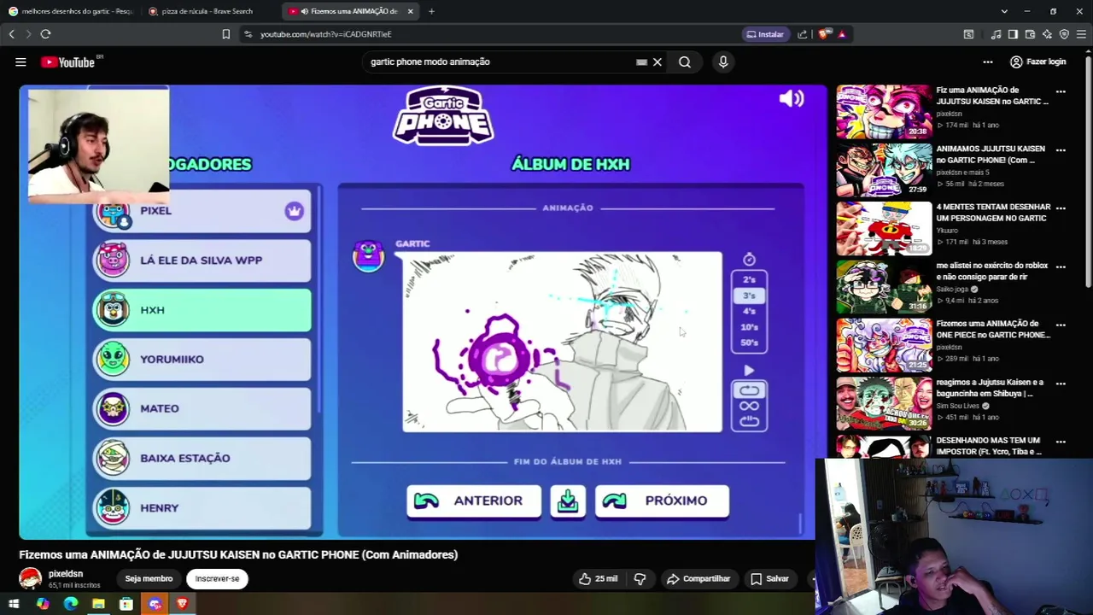This screenshot has height=615, width=1093.
Task: Select player HENRY
Action: pyautogui.click(x=202, y=507)
